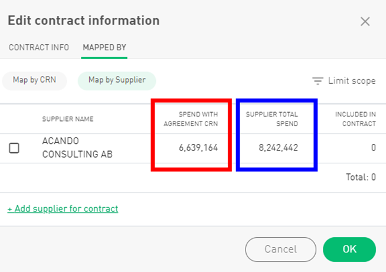Choose the Map by Supplier option
This screenshot has height=272, width=386.
pos(116,80)
